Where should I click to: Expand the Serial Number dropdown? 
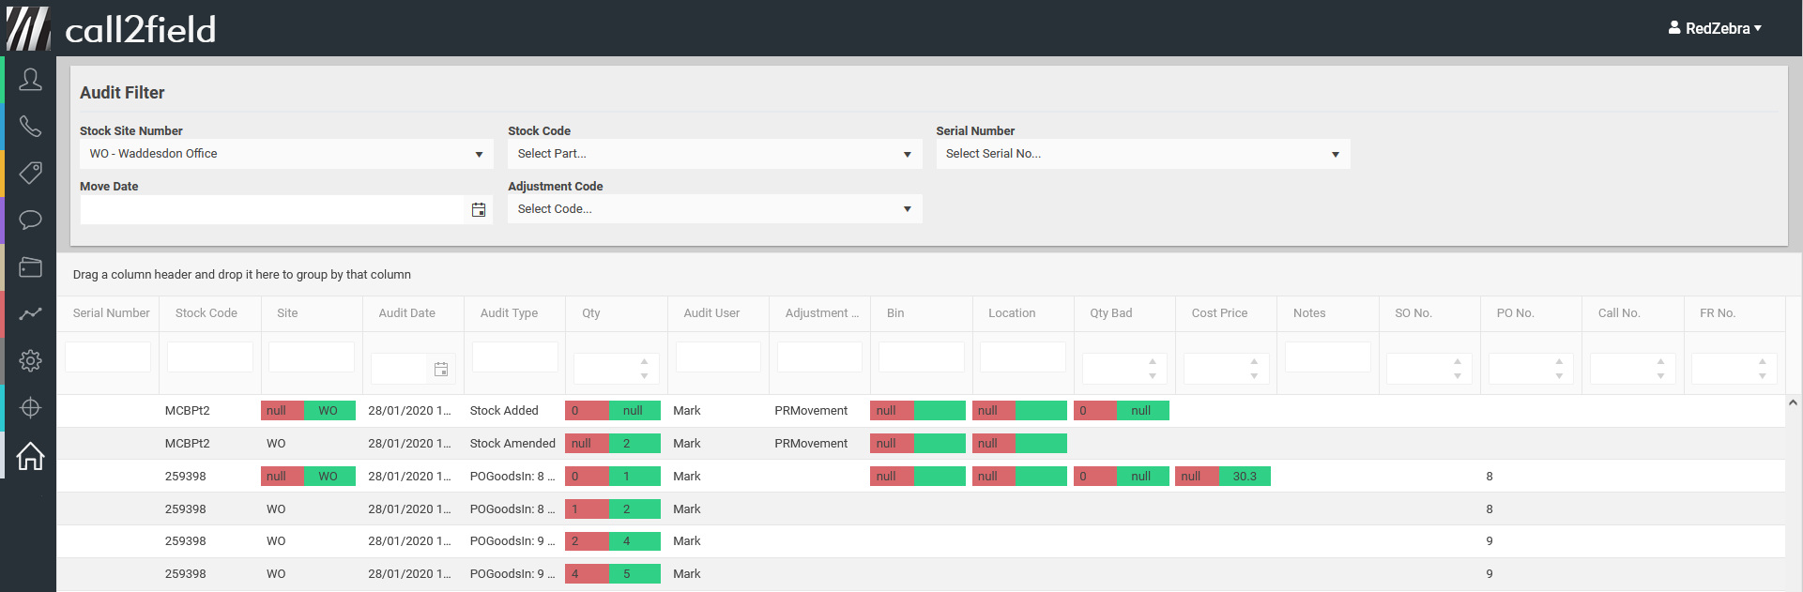pos(1335,154)
